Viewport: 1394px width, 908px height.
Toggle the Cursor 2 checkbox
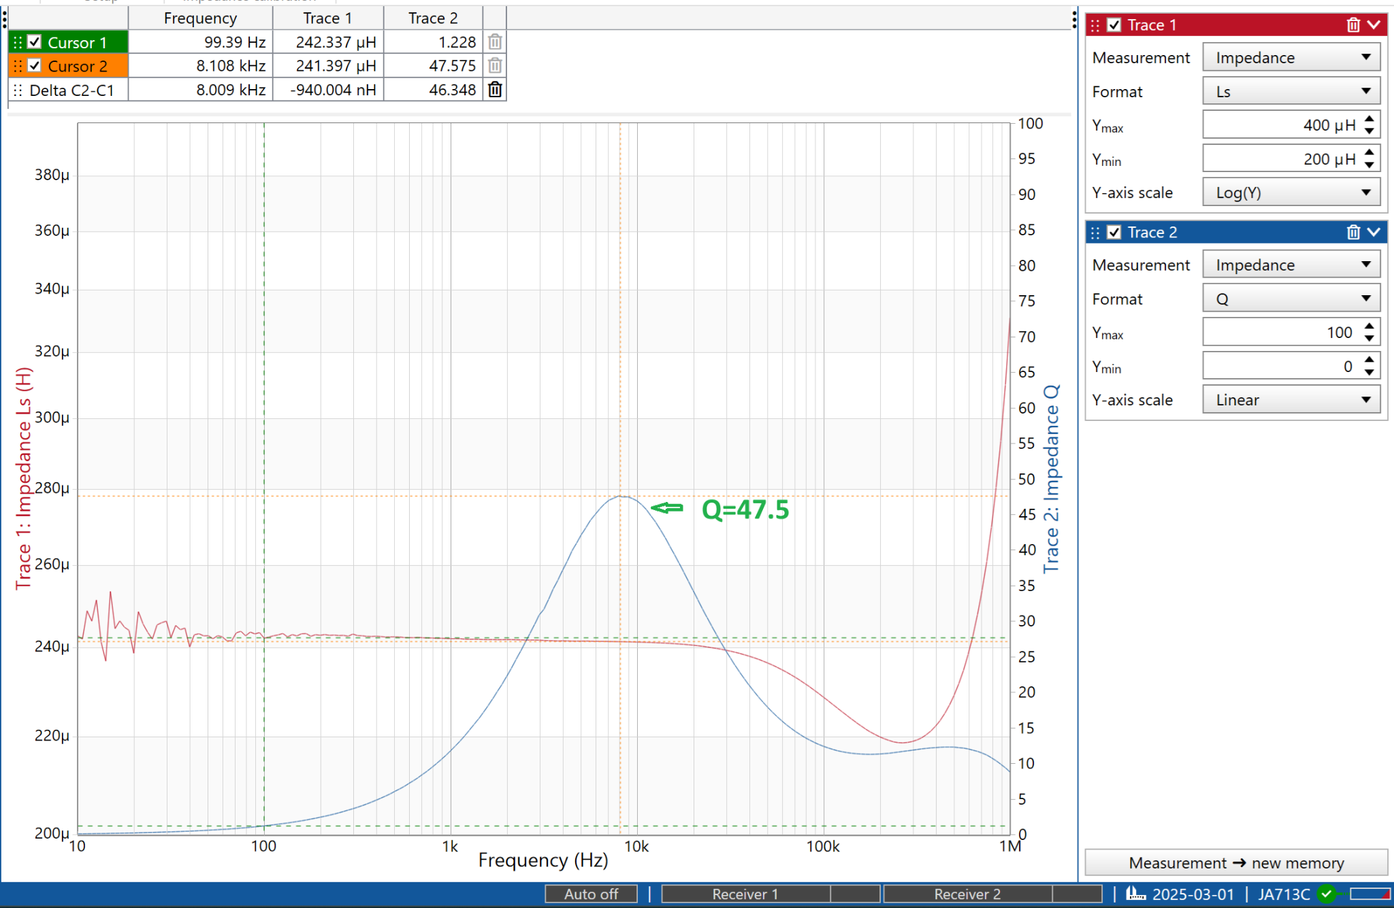35,66
